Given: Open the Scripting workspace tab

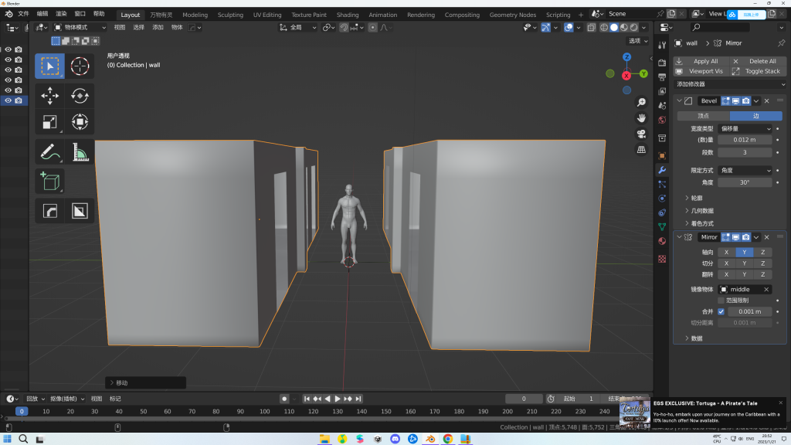Looking at the screenshot, I should [558, 15].
